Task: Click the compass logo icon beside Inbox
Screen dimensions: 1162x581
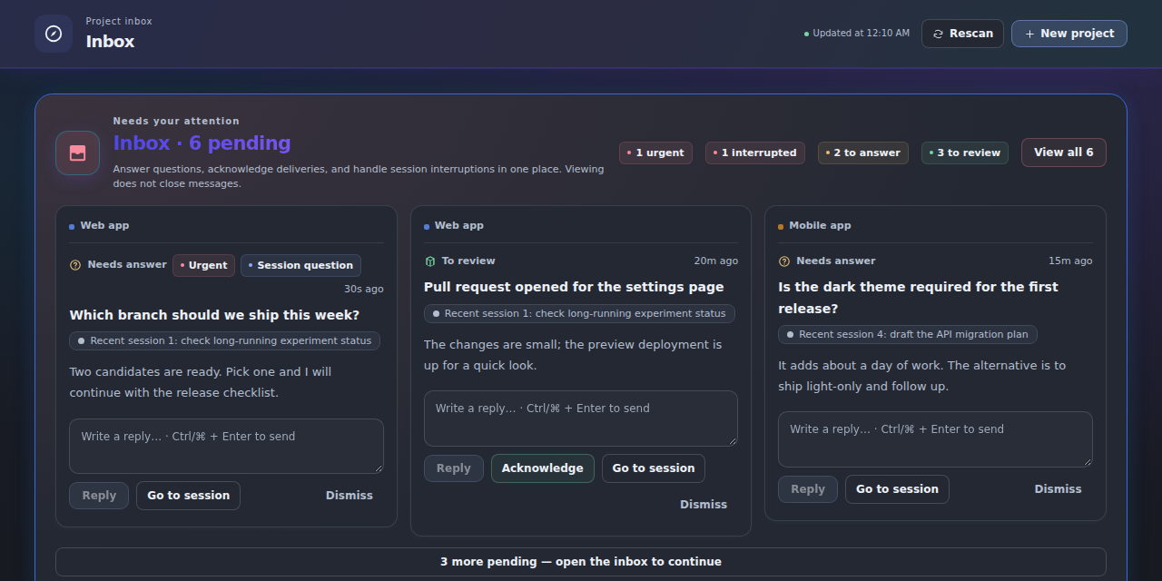Action: tap(54, 34)
